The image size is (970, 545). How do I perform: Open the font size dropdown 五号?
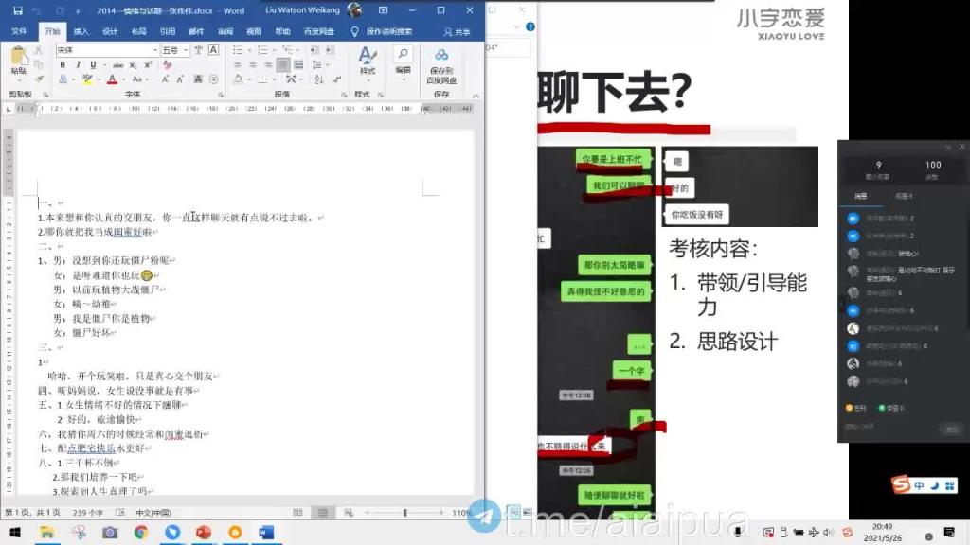[174, 50]
